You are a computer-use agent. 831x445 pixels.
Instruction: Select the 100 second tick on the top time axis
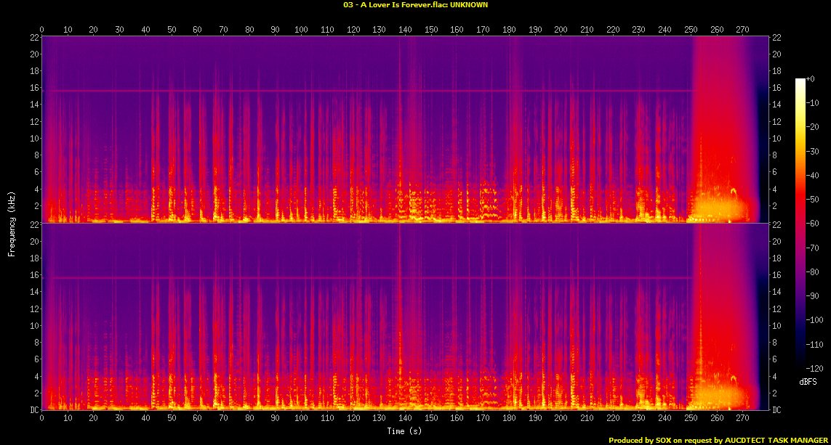[301, 30]
